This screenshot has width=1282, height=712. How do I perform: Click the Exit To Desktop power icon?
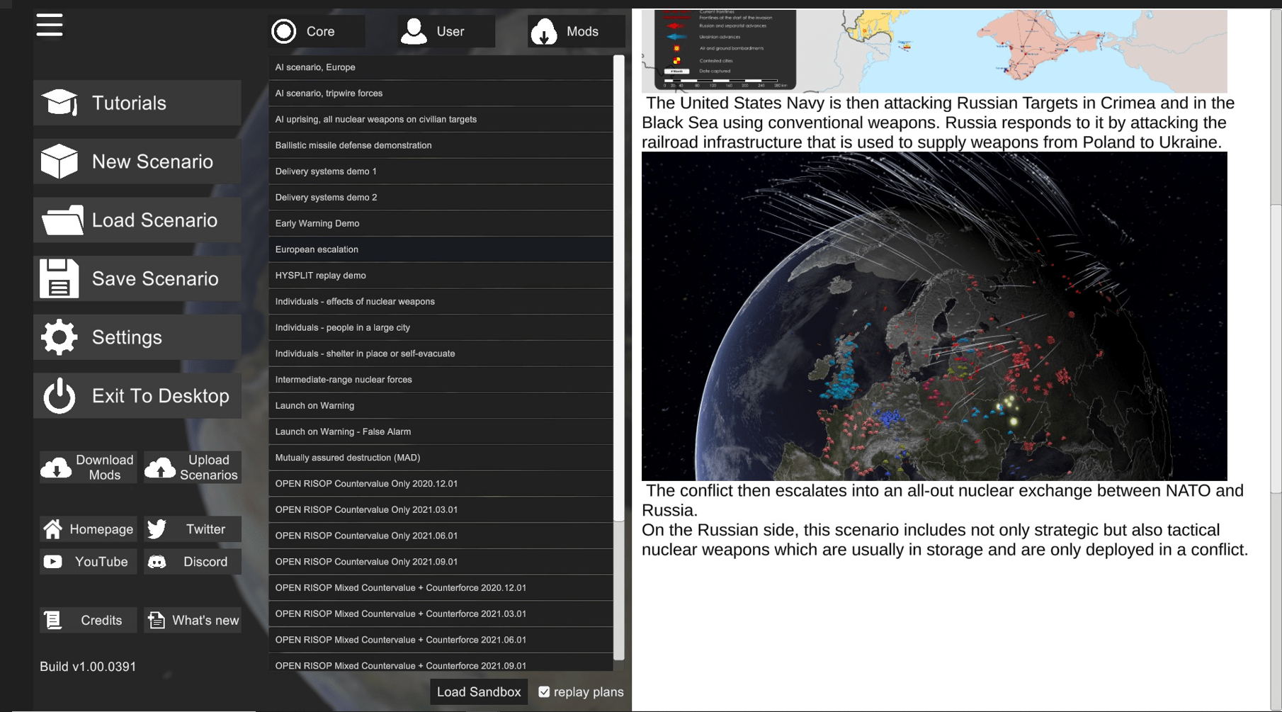pos(59,395)
